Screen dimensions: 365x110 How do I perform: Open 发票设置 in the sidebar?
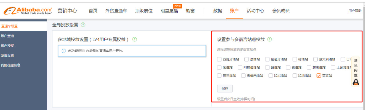tap(7, 55)
